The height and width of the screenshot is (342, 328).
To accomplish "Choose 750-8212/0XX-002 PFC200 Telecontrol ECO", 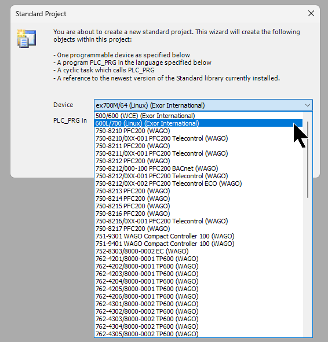I will 199,183.
